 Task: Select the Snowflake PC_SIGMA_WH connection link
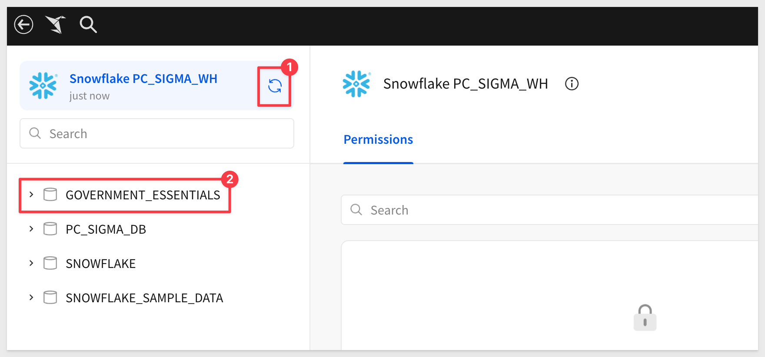click(x=143, y=79)
